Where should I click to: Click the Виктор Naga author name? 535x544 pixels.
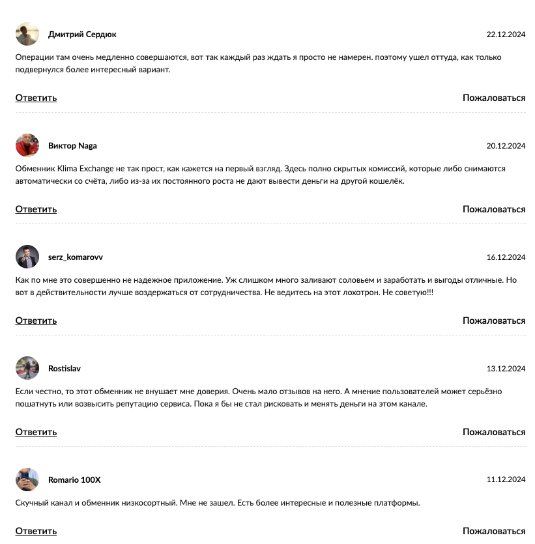72,146
